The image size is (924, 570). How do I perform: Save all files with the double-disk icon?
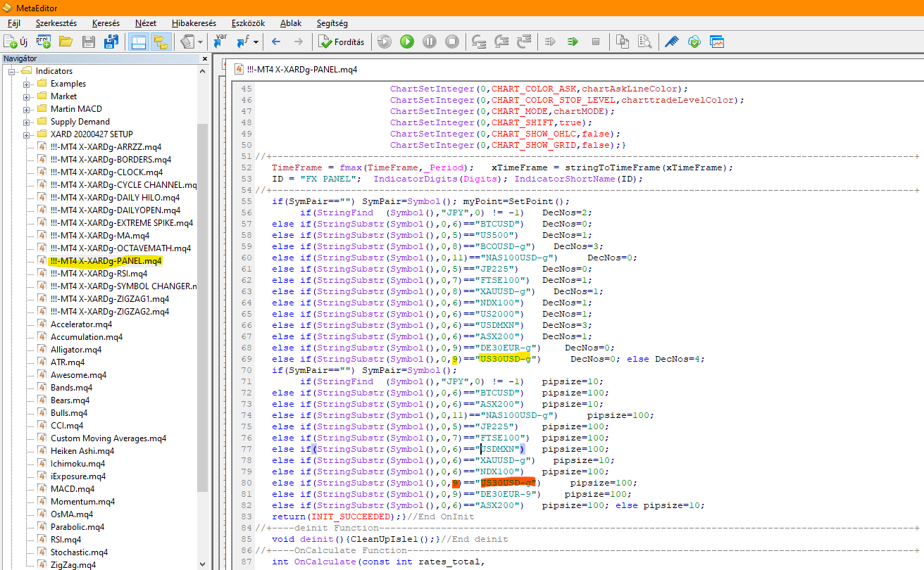click(111, 42)
